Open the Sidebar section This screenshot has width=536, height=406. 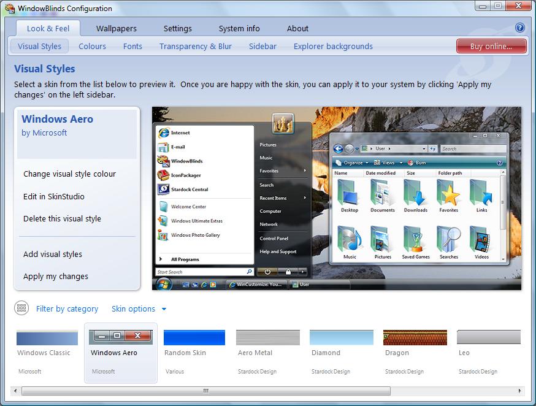tap(262, 46)
